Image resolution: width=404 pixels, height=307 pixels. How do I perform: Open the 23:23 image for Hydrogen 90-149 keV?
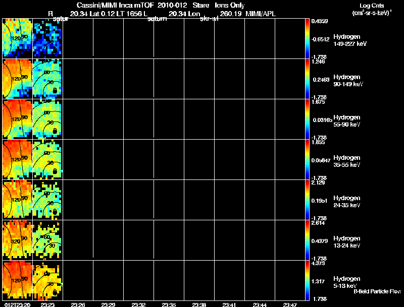tap(47, 79)
